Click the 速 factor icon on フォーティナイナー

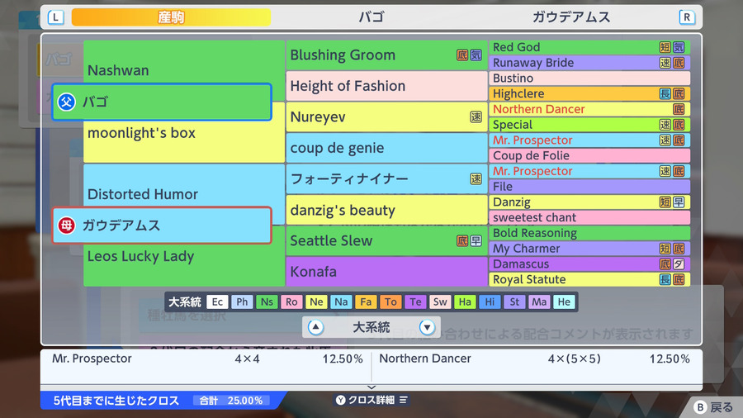click(476, 178)
